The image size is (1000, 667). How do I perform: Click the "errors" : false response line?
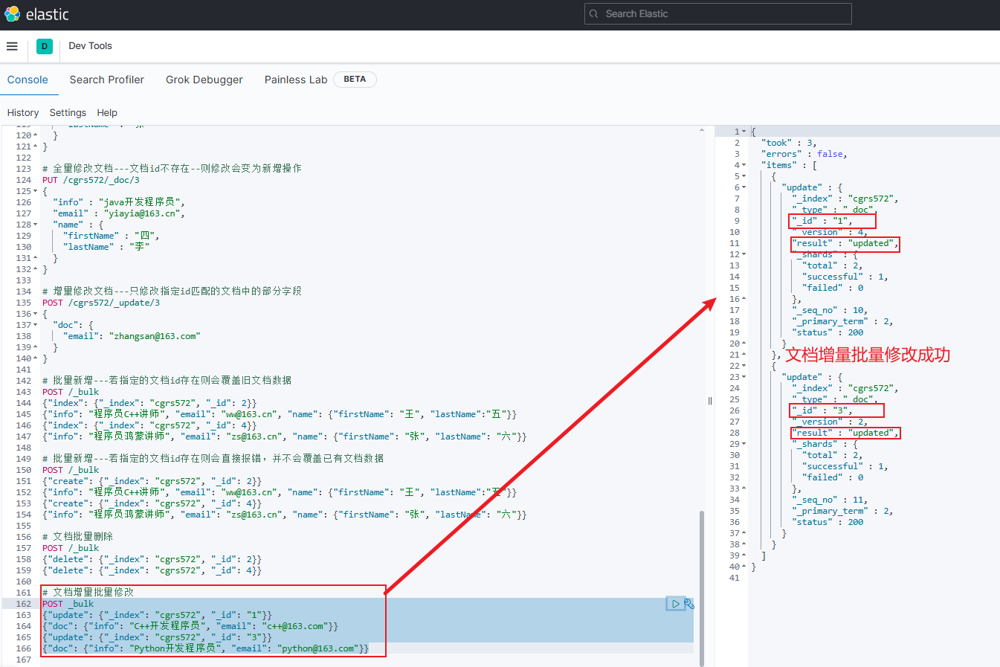point(804,154)
